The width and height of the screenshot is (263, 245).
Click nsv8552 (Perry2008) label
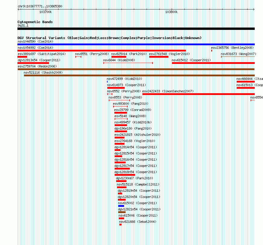(124, 91)
